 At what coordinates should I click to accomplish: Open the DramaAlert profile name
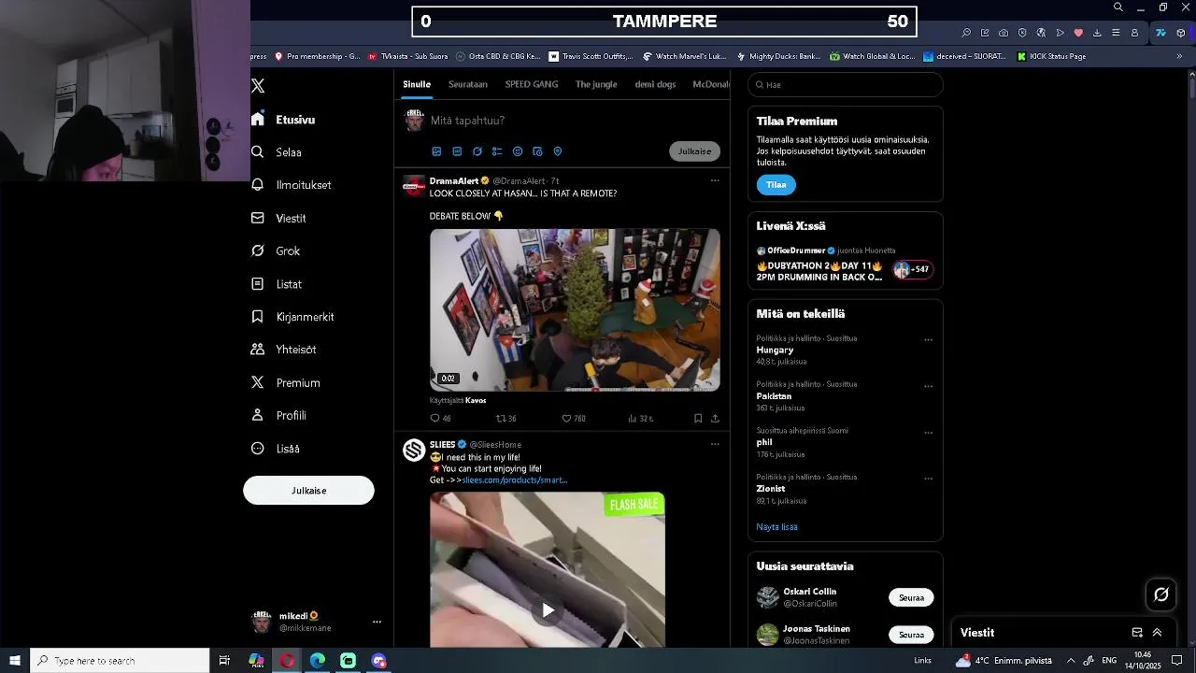pos(454,180)
